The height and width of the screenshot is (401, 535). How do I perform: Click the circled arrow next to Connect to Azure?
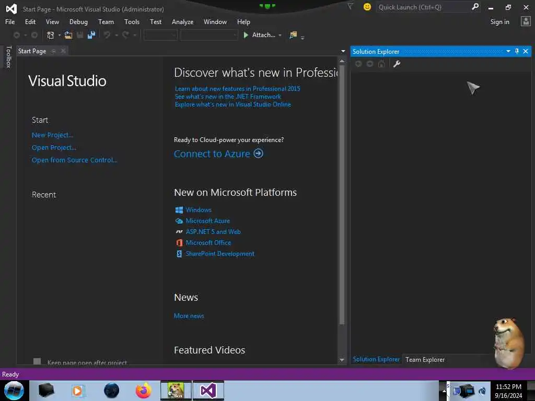click(x=258, y=154)
